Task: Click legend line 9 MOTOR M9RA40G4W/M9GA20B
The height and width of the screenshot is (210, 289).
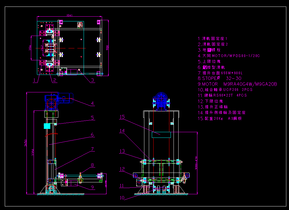Action: pos(238,84)
